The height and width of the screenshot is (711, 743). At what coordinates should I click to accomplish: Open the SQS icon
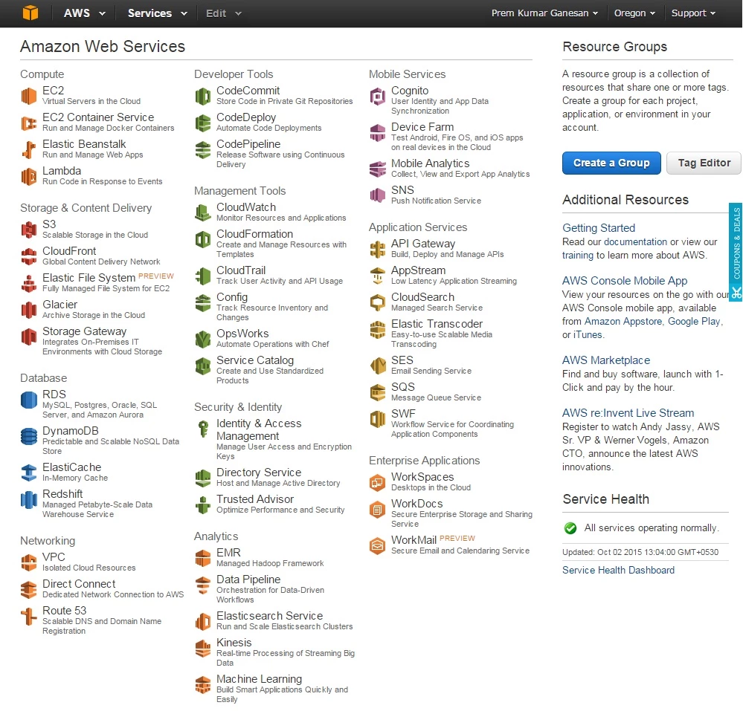(x=378, y=392)
